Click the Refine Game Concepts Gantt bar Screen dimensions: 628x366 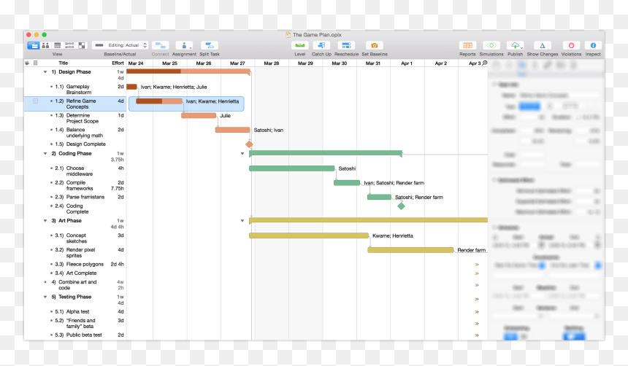pos(159,101)
